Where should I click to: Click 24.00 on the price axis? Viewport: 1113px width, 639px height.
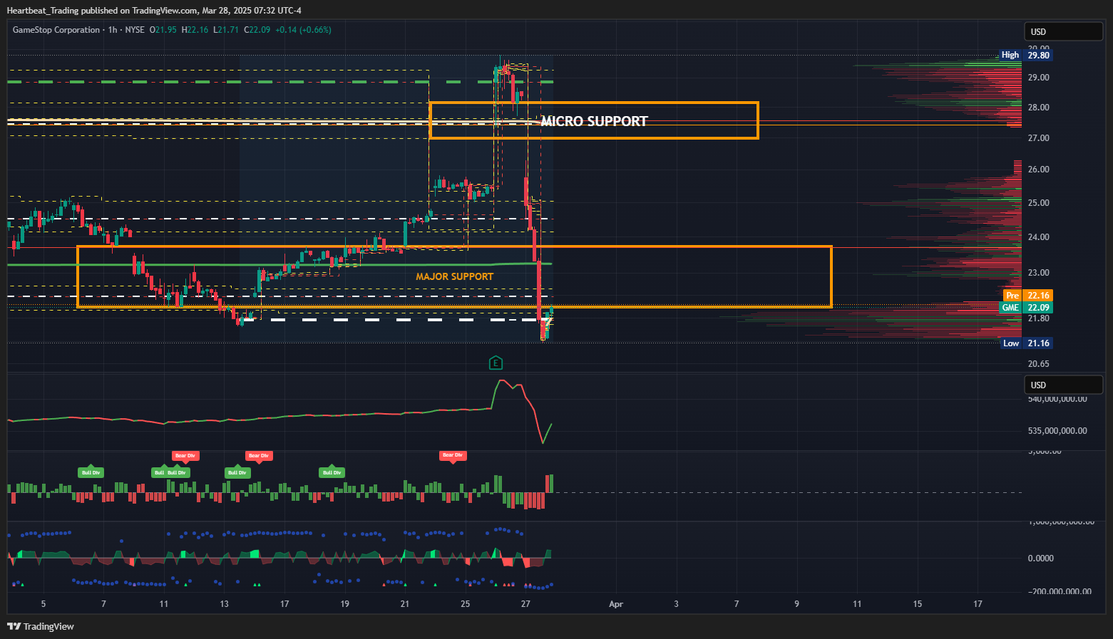(x=1038, y=237)
